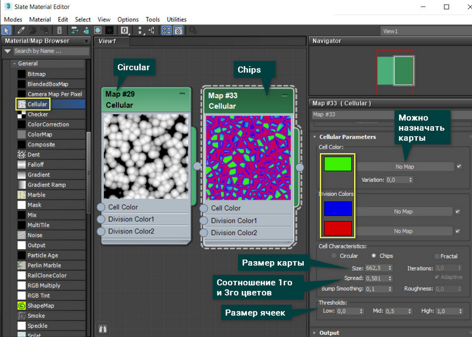Click the Cell Color No Map button
This screenshot has width=472, height=337.
[x=405, y=166]
